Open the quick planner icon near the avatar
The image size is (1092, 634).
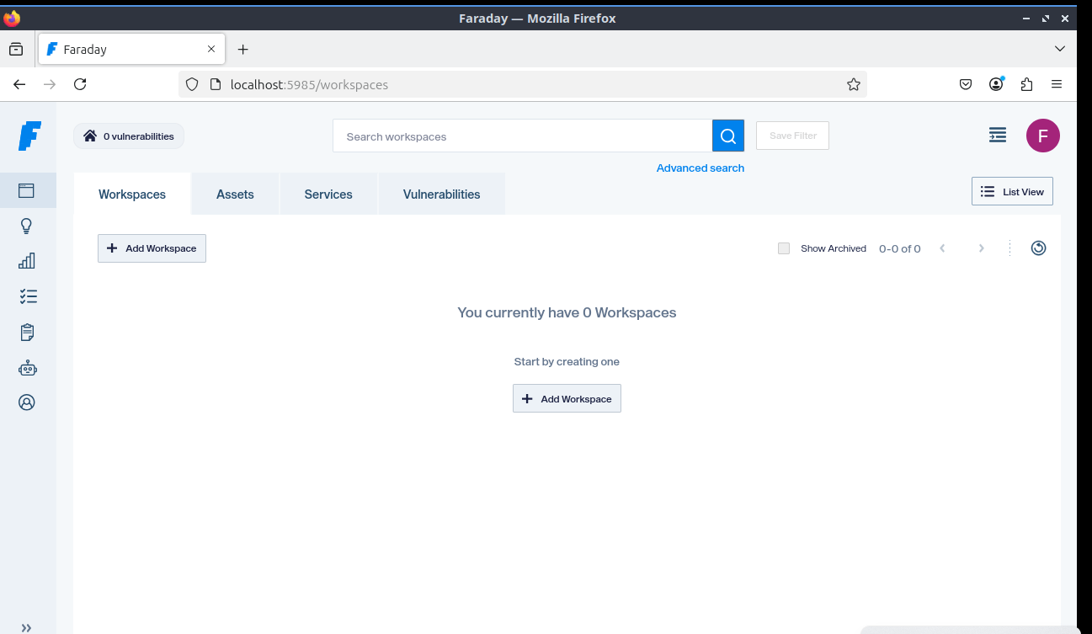point(997,135)
